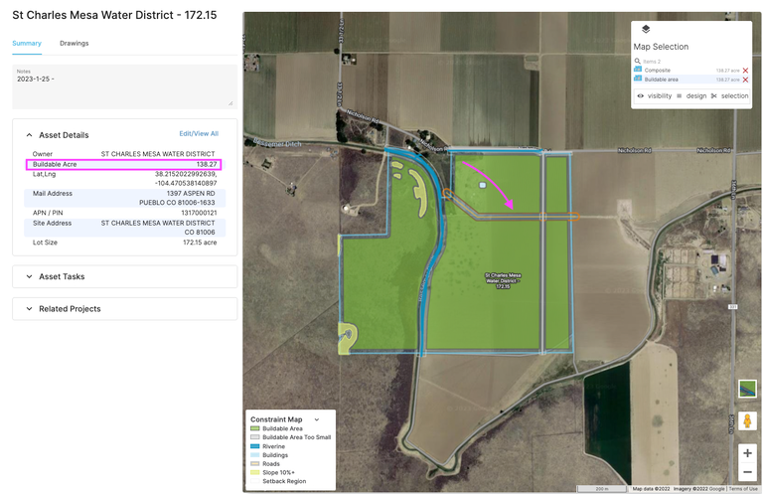This screenshot has height=494, width=763.
Task: Collapse the Asset Details section
Action: tap(29, 135)
